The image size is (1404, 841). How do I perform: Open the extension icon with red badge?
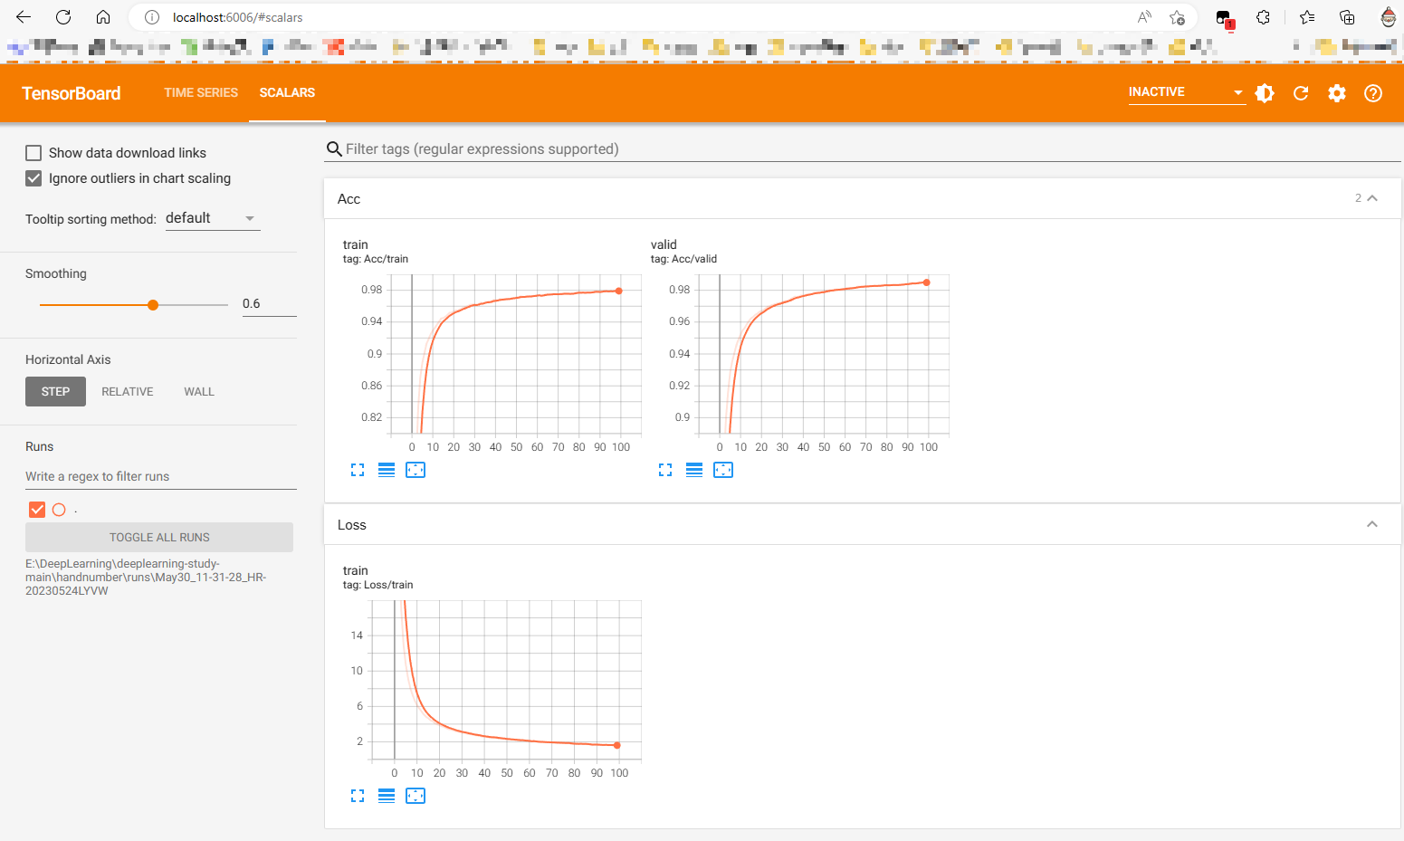point(1225,18)
